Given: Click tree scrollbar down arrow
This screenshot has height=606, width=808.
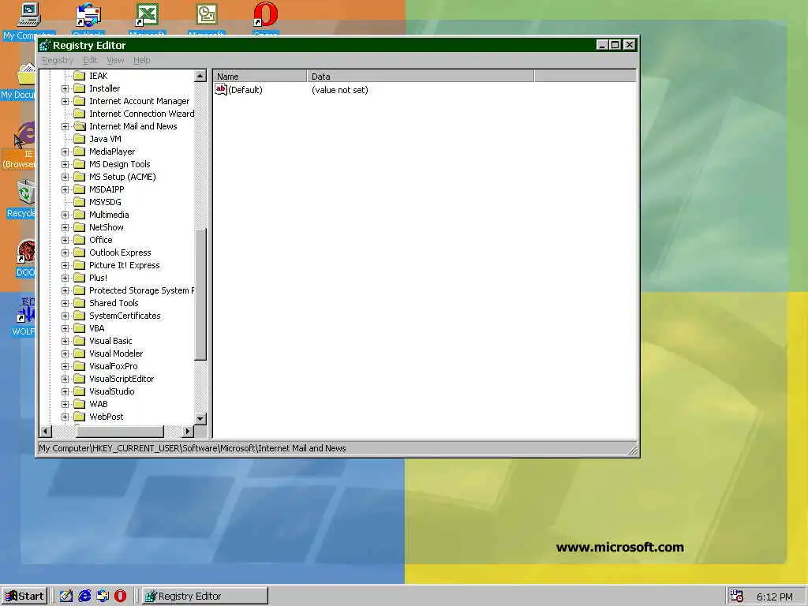Looking at the screenshot, I should point(200,418).
